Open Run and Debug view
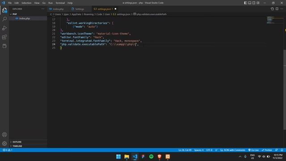The image size is (286, 161). [4, 28]
